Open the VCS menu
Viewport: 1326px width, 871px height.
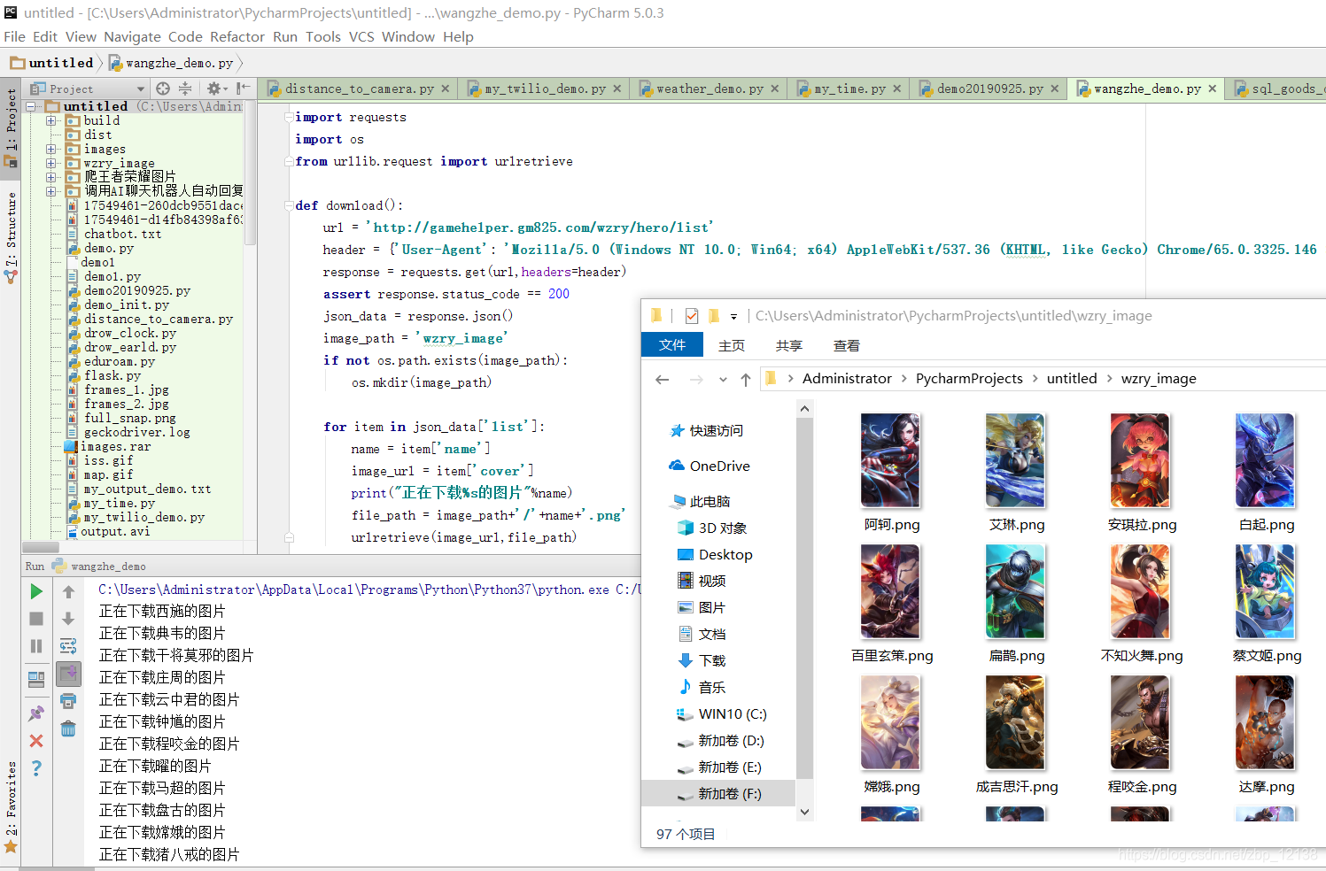[x=361, y=36]
